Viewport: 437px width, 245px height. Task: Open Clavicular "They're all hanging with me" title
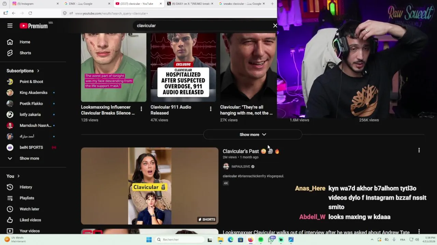pos(246,110)
